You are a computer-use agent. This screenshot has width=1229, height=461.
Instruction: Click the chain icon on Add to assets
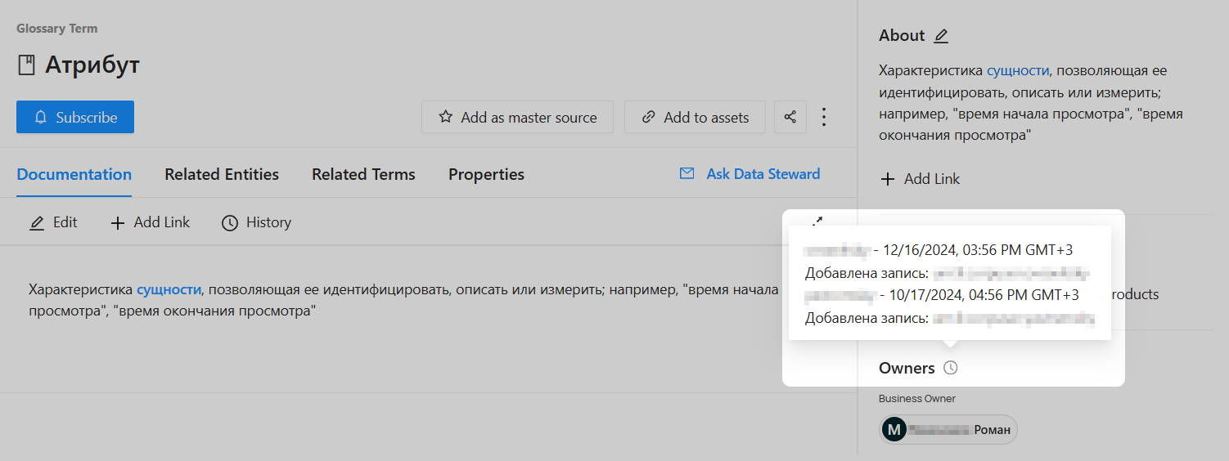click(648, 117)
